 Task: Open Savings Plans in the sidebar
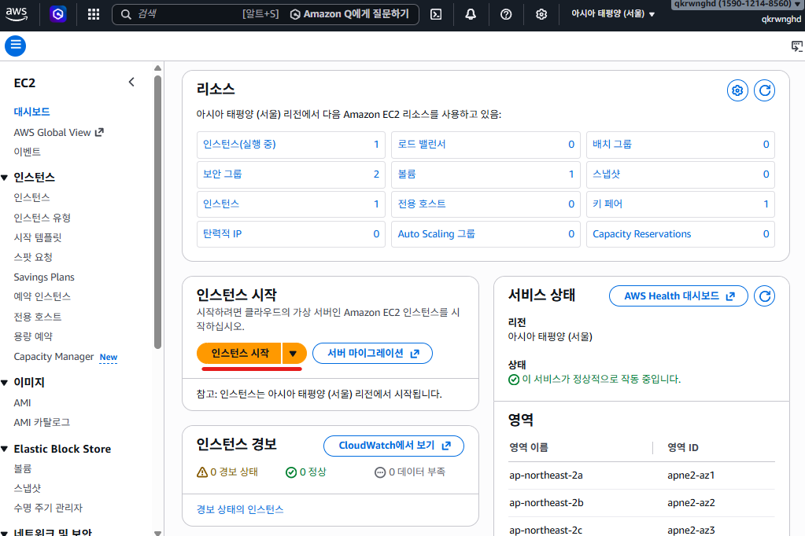pos(44,277)
